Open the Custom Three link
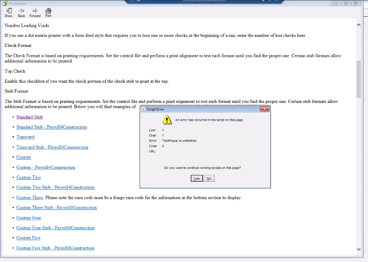368x262 pixels. [30, 198]
